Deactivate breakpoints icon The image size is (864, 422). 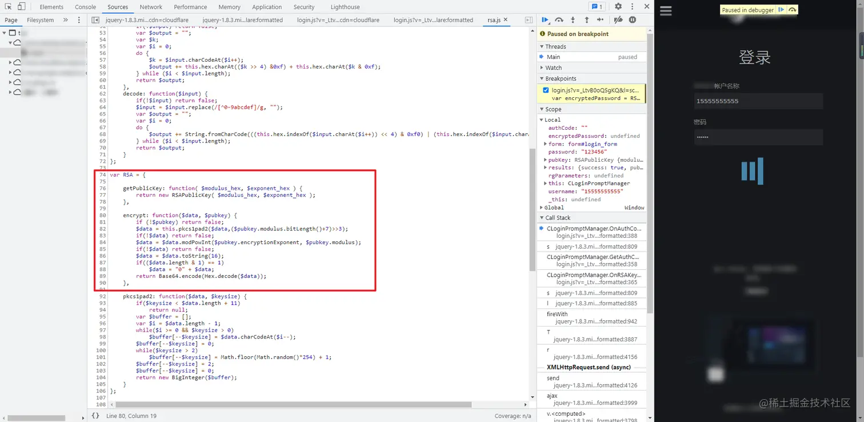[618, 20]
